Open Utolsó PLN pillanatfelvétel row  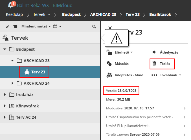146,126
